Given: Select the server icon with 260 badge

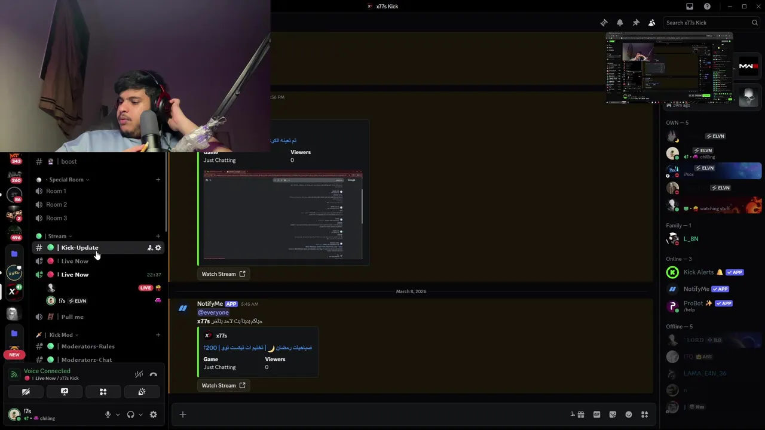Looking at the screenshot, I should [14, 177].
